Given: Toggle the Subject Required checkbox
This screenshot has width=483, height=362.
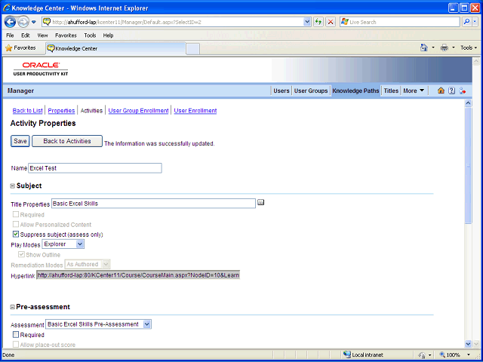Looking at the screenshot, I should pos(16,214).
